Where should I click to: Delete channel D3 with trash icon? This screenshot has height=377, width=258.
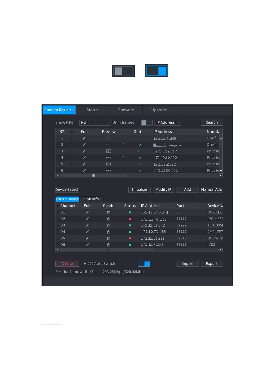[x=108, y=225]
